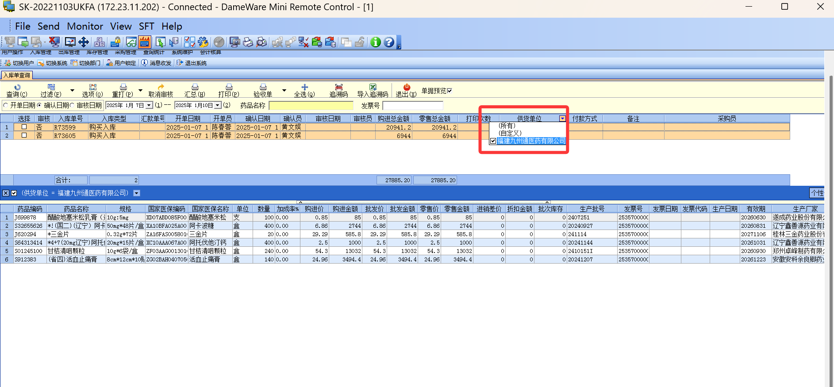Screen dimensions: 834x387
Task: Click the DameWare green info icon
Action: (375, 42)
